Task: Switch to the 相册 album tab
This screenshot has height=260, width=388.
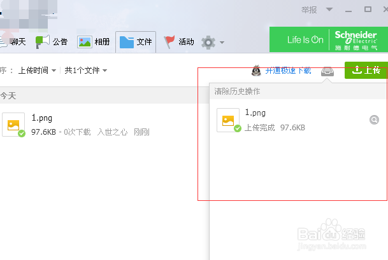Action: click(x=94, y=42)
